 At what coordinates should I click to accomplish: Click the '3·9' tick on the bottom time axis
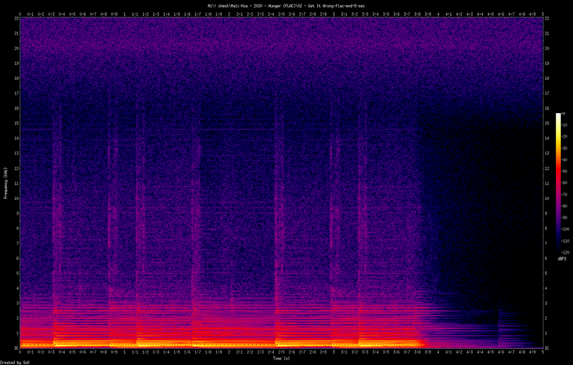pyautogui.click(x=428, y=353)
